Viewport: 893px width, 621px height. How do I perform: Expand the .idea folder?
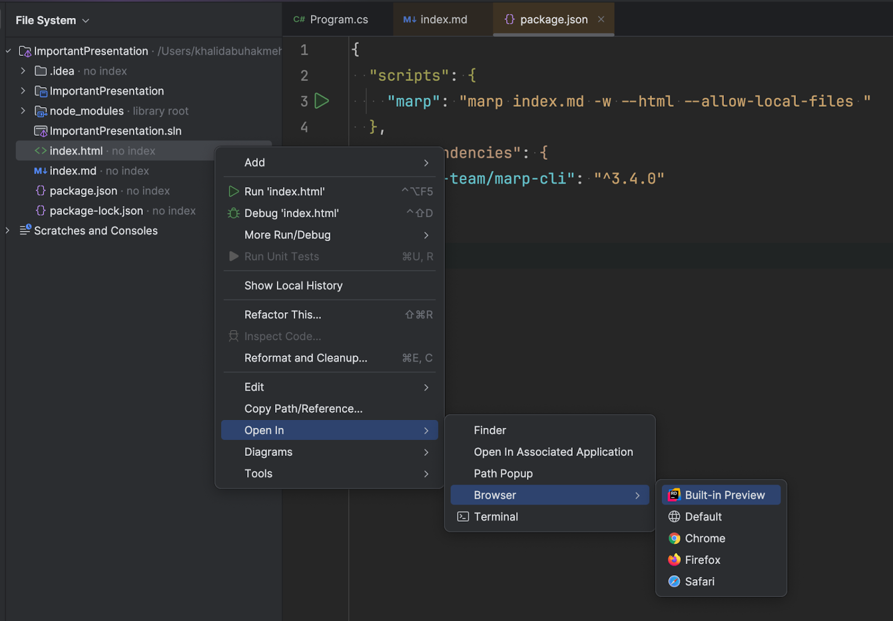click(x=23, y=71)
